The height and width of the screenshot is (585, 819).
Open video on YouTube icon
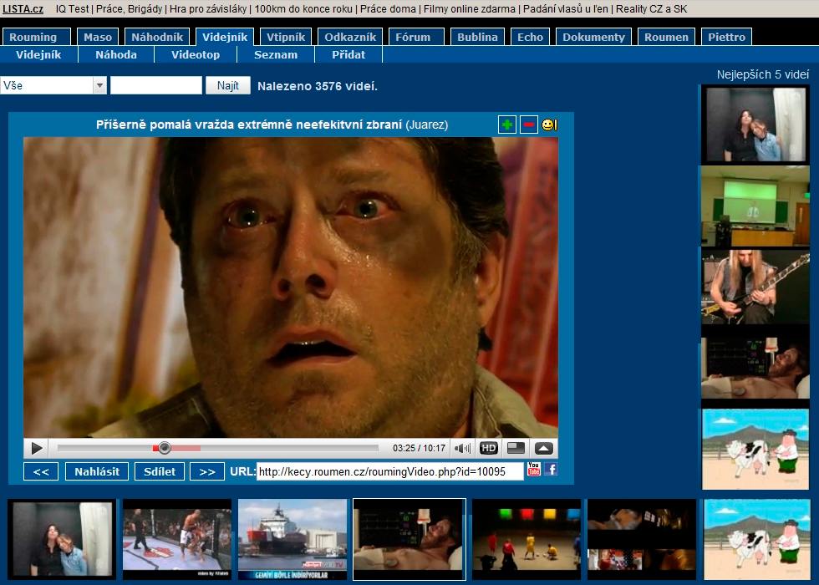[x=534, y=469]
